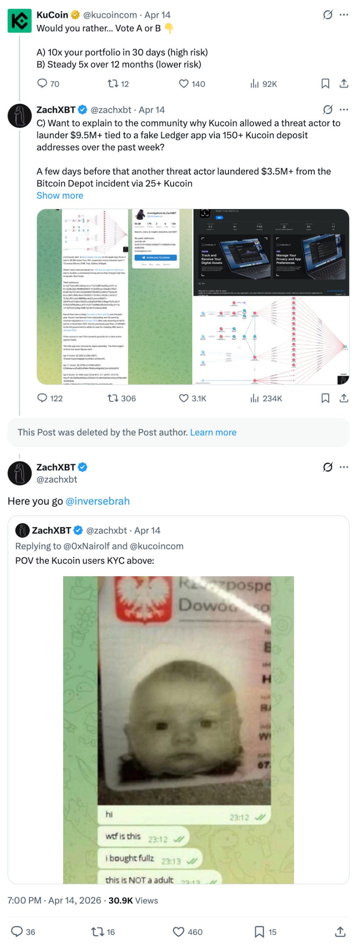
Task: Open more options on ZachXBT's reply post
Action: pos(344,109)
